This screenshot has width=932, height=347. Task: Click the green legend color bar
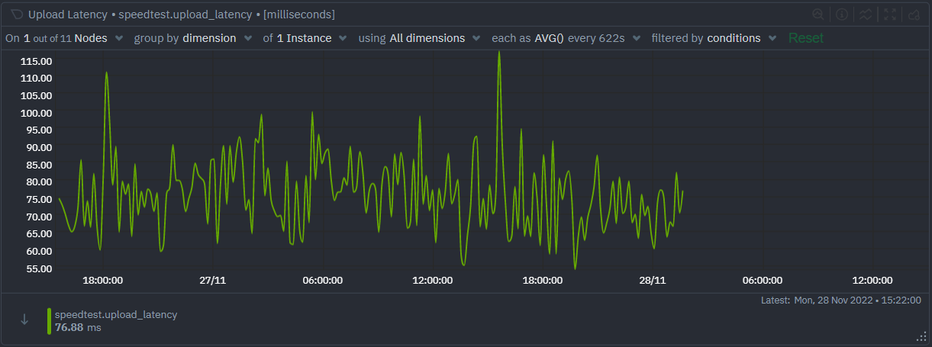point(50,321)
